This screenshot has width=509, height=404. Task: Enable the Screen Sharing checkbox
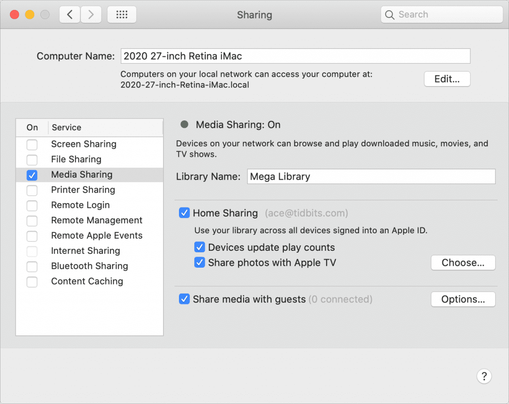32,144
